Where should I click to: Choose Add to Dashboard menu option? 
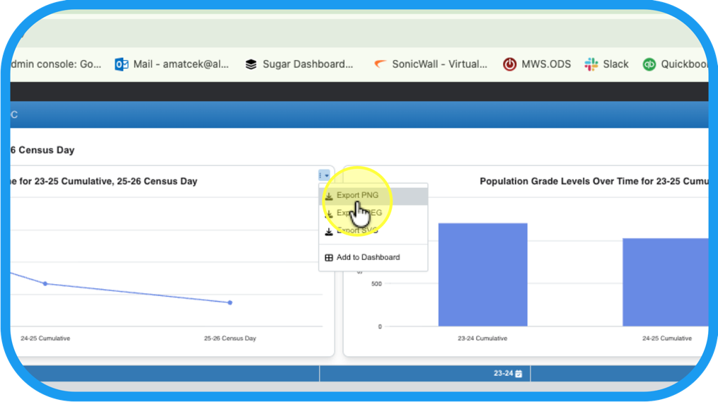pos(368,258)
